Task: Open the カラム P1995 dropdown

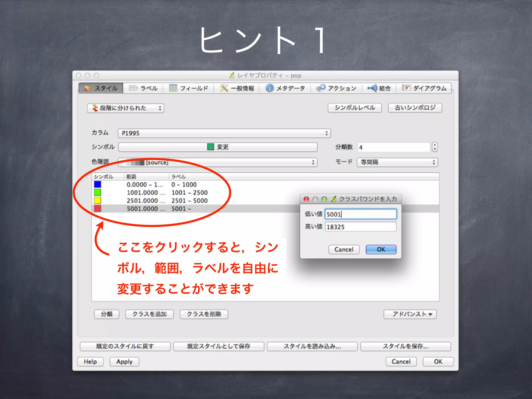Action: pyautogui.click(x=224, y=133)
